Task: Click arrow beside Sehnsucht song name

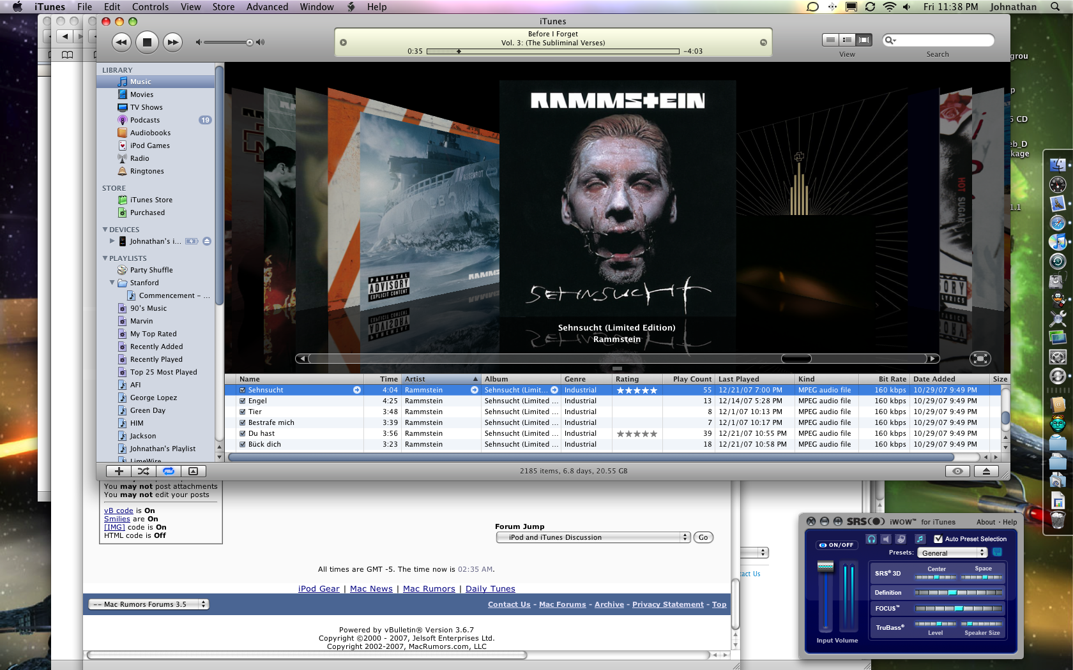Action: point(357,390)
